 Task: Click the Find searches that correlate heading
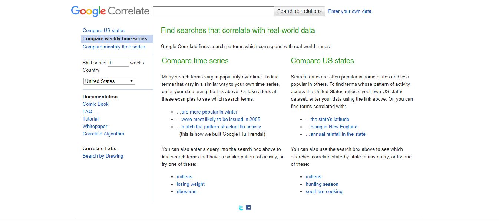(238, 30)
